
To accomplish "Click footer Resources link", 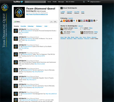I will pyautogui.click(x=87, y=39).
